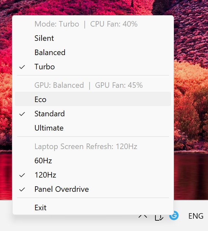Click the Mode and CPU Fan header

pos(86,24)
